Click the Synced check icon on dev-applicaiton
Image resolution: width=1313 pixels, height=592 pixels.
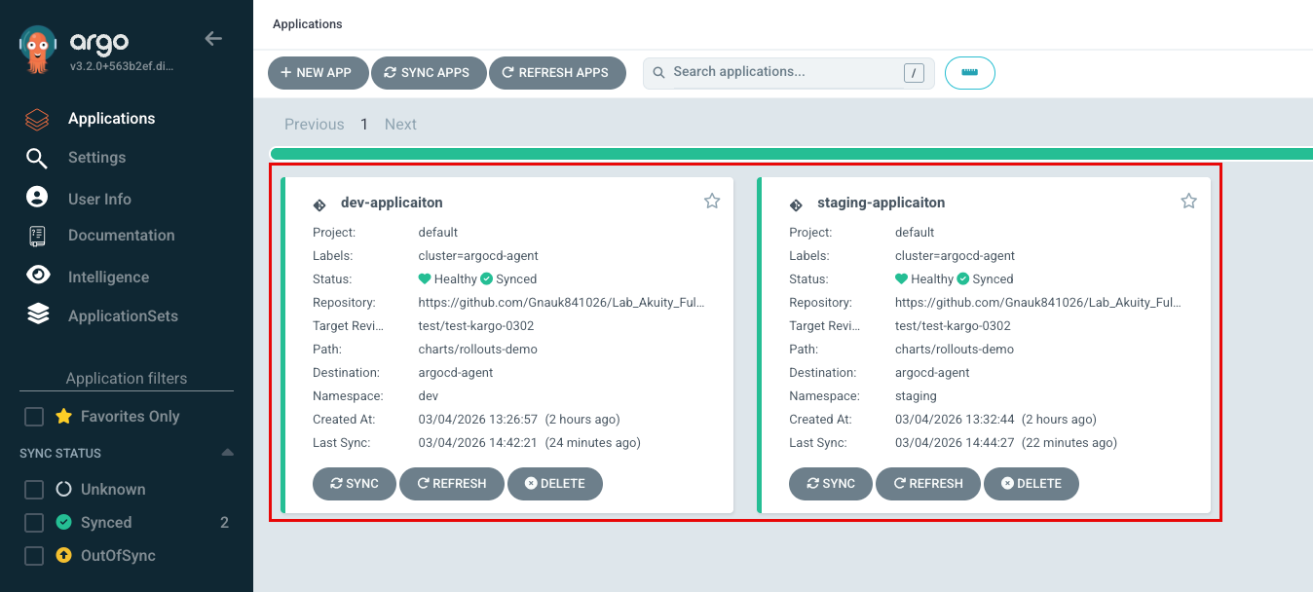coord(486,278)
